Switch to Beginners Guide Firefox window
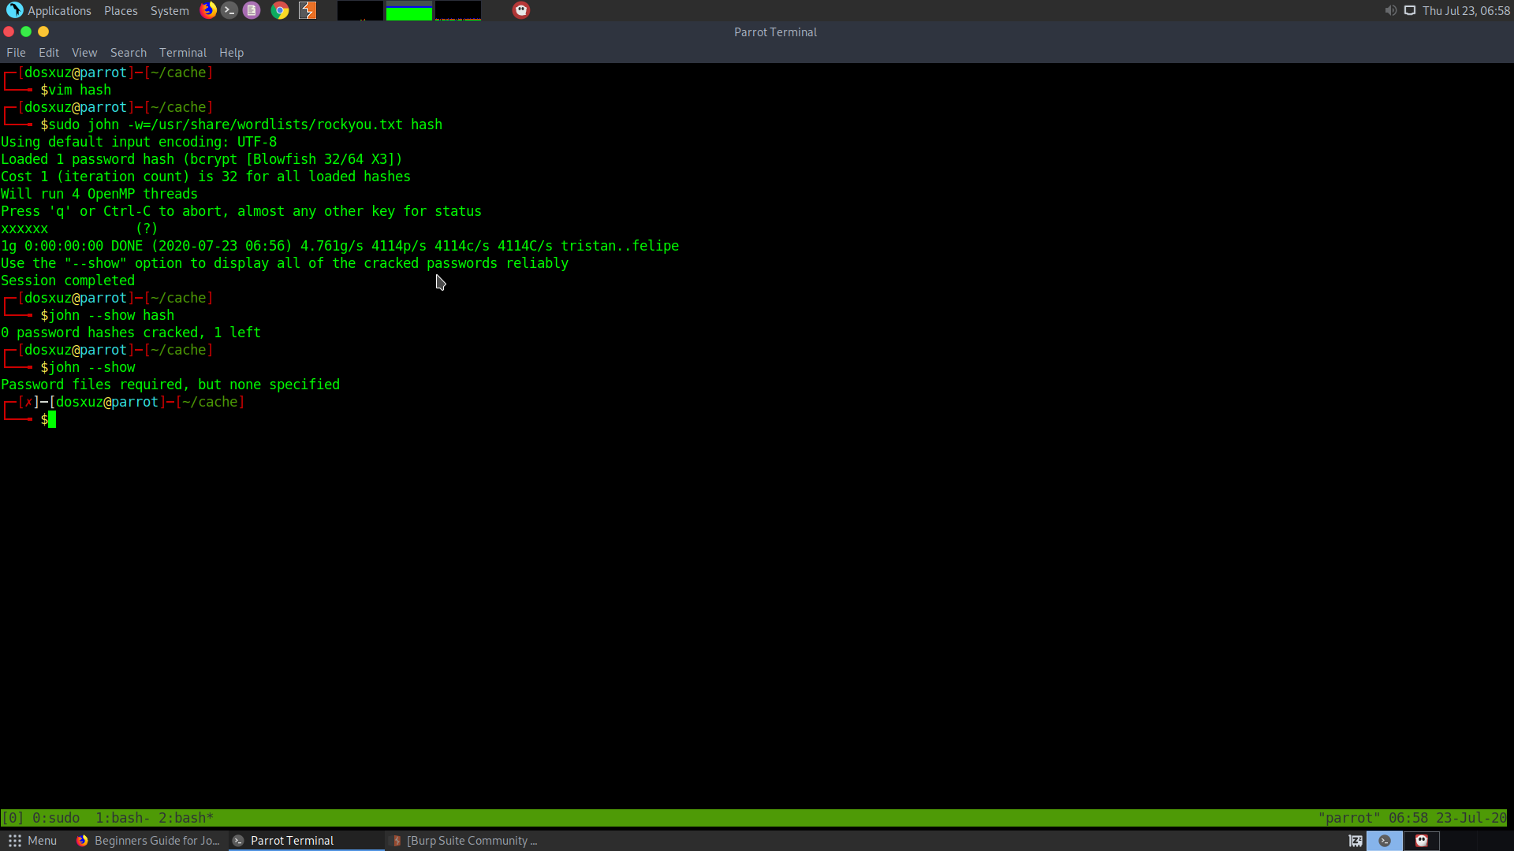This screenshot has height=851, width=1514. coord(149,841)
